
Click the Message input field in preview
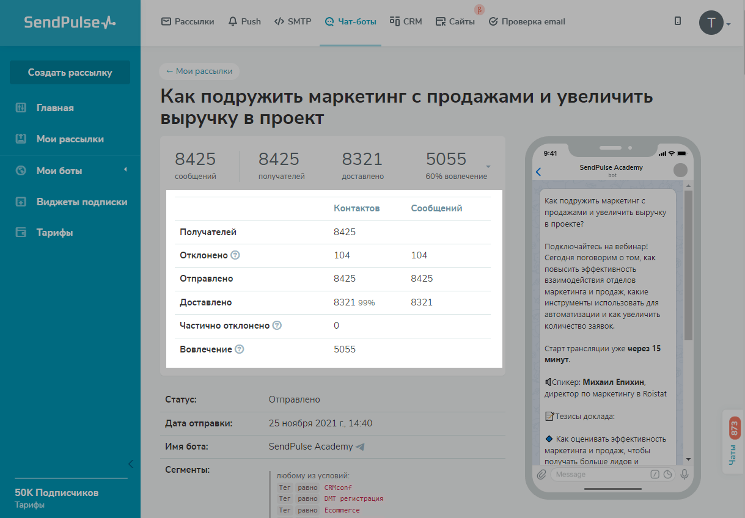click(x=599, y=475)
